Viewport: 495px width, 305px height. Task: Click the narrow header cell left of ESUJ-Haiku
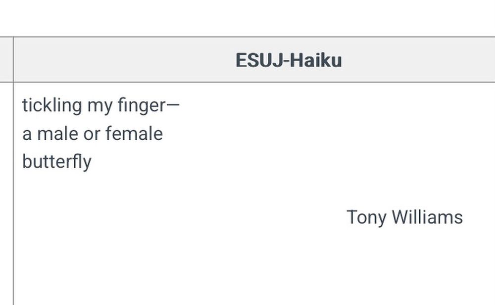(x=6, y=60)
